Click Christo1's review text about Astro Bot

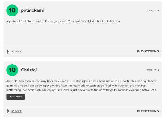click(x=82, y=86)
